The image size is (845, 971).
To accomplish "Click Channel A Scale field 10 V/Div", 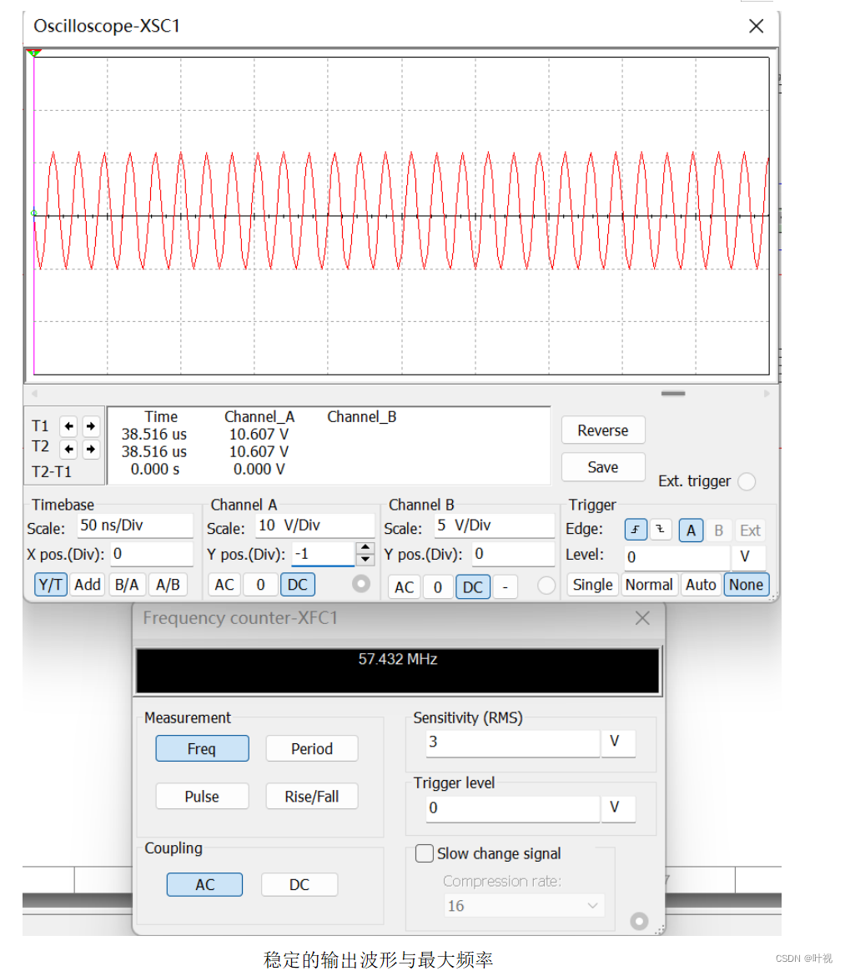I will tap(315, 526).
